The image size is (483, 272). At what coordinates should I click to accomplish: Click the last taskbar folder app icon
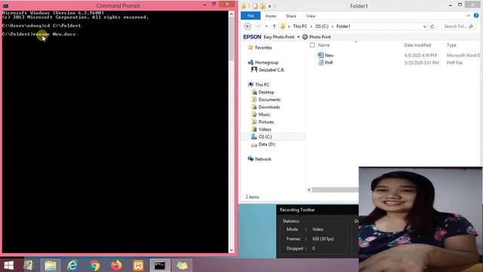(182, 265)
